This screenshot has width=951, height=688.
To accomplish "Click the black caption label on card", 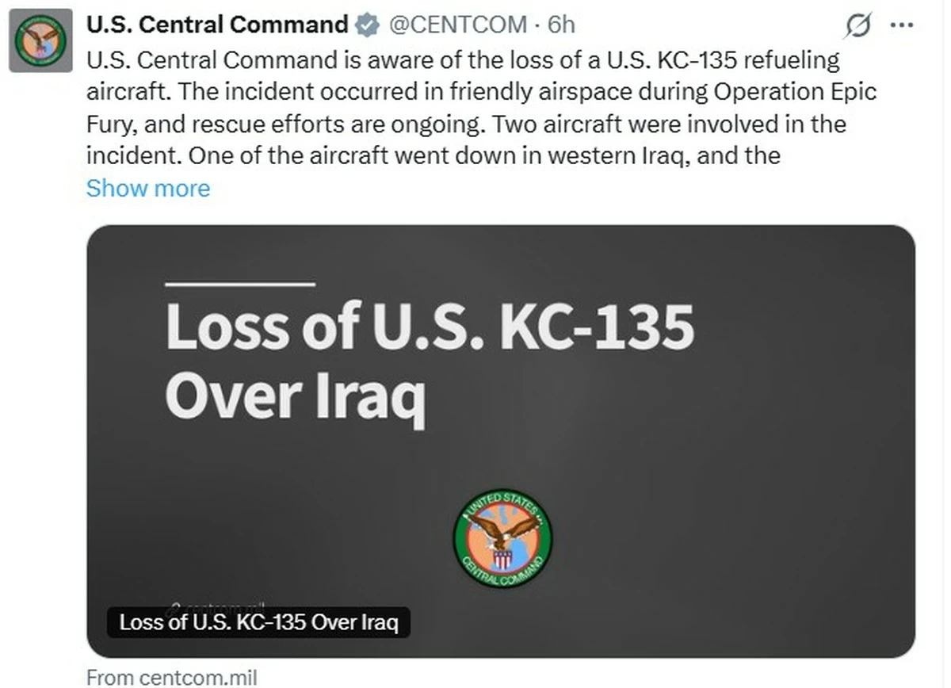I will [258, 622].
